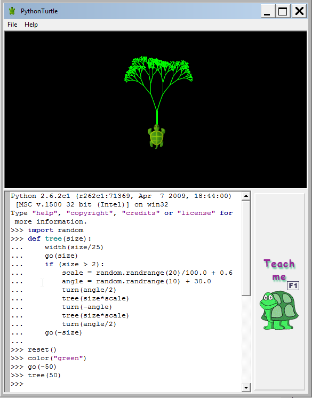Screen dimensions: 312x398
Task: Click the "import random" line in the shell
Action: tap(47, 230)
